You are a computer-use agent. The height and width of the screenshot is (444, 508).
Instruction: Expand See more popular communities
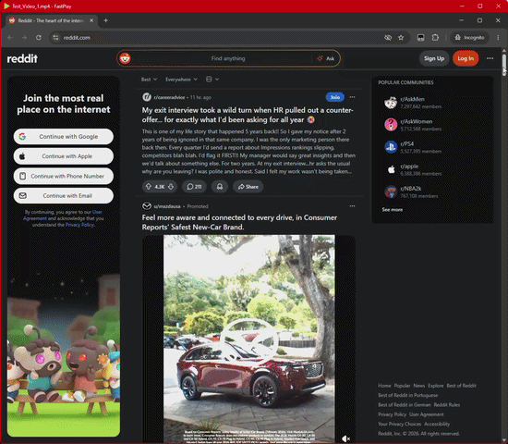(392, 210)
